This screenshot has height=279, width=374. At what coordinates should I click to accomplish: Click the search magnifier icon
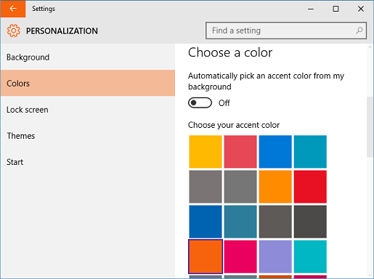click(359, 31)
